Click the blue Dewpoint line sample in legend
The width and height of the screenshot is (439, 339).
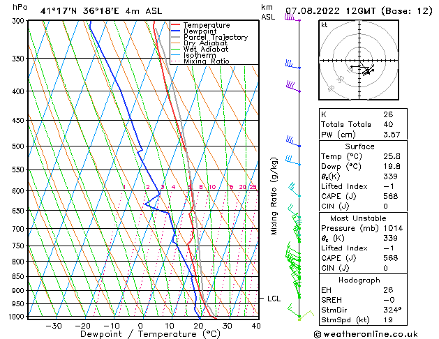176,31
